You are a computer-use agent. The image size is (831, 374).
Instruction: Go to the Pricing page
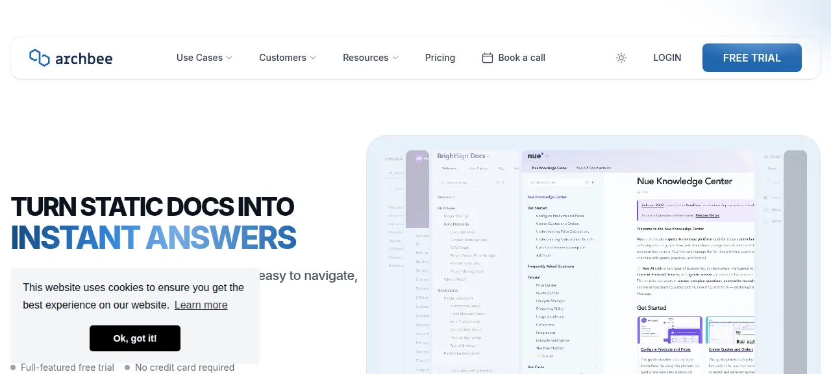440,58
